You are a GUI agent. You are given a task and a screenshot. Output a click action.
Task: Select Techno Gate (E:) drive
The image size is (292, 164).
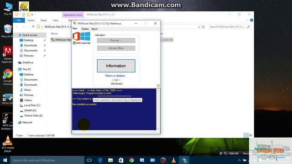33,115
